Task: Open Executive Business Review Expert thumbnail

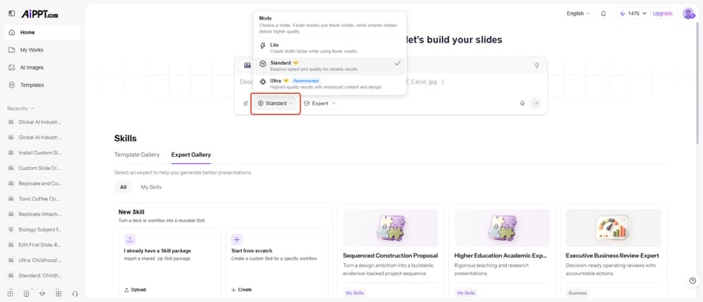Action: click(613, 228)
